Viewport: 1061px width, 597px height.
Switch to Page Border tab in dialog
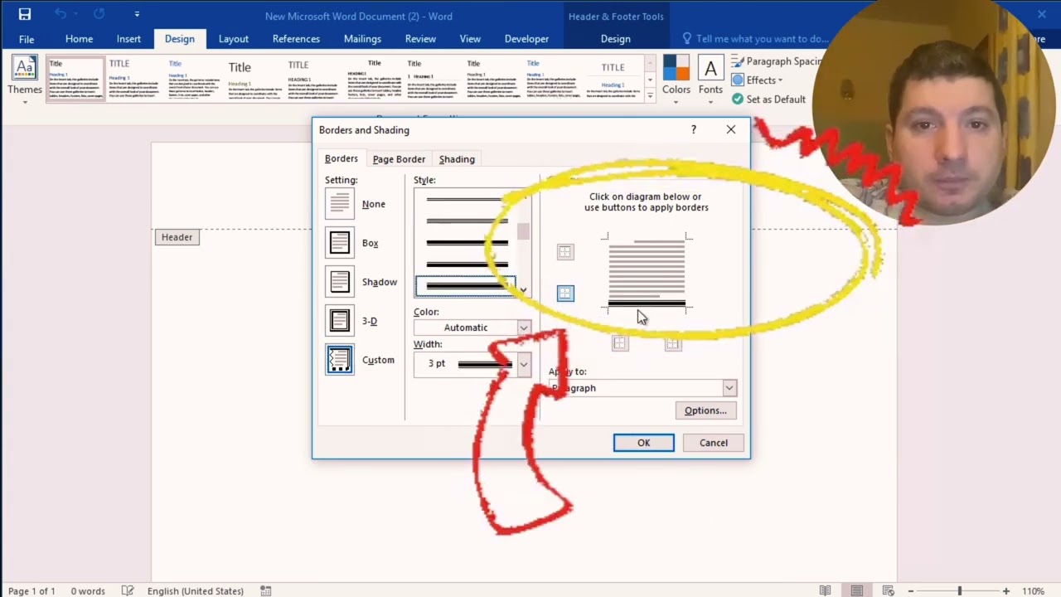(x=399, y=159)
